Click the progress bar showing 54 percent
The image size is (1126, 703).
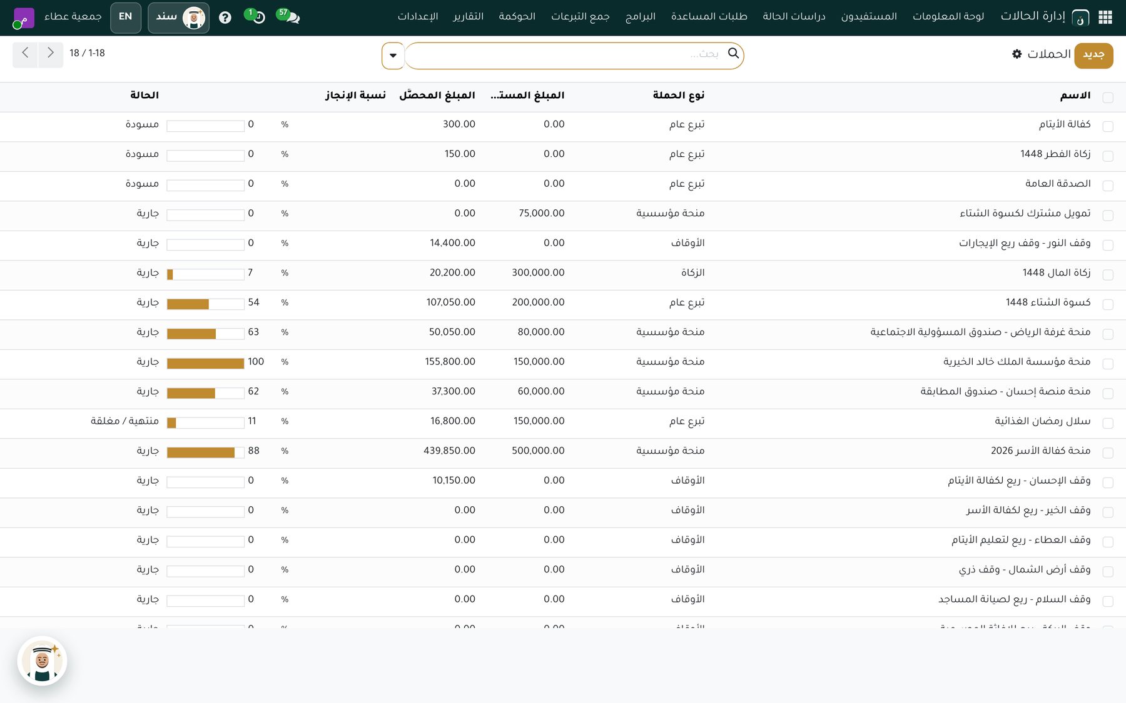[x=206, y=304]
